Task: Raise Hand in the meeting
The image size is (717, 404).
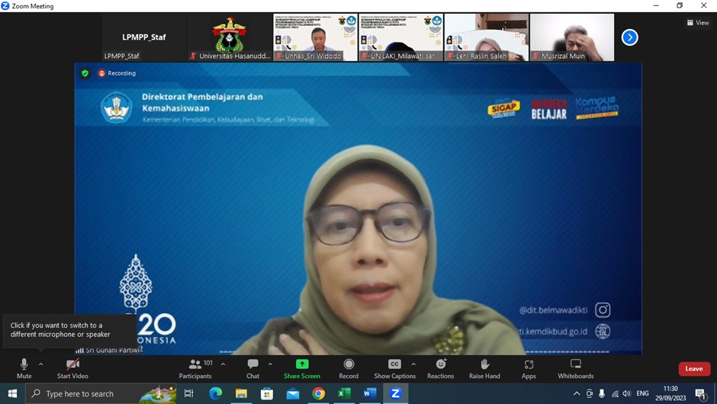Action: pos(484,367)
